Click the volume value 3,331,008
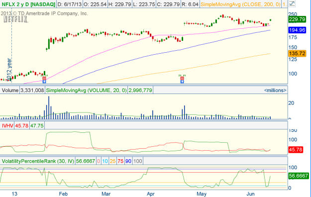This screenshot has width=311, height=197. [32, 90]
